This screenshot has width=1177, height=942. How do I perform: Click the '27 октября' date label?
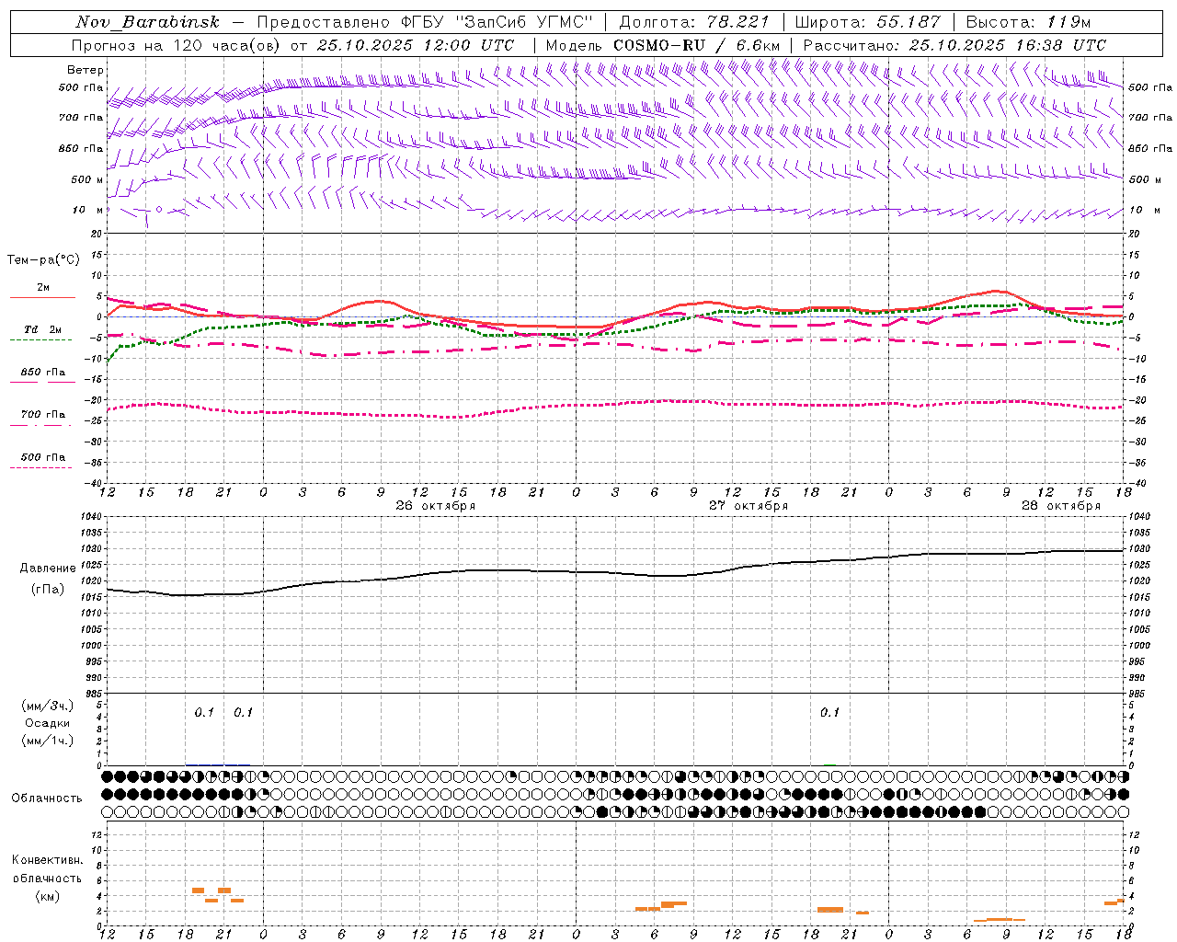748,506
